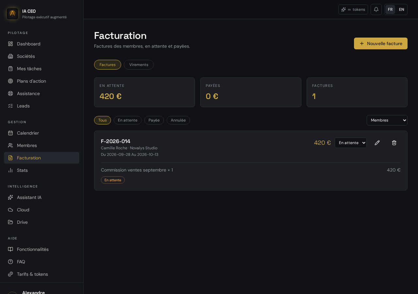Viewport: 418px width, 294px height.
Task: Open Facturation in sidebar
Action: pyautogui.click(x=41, y=158)
